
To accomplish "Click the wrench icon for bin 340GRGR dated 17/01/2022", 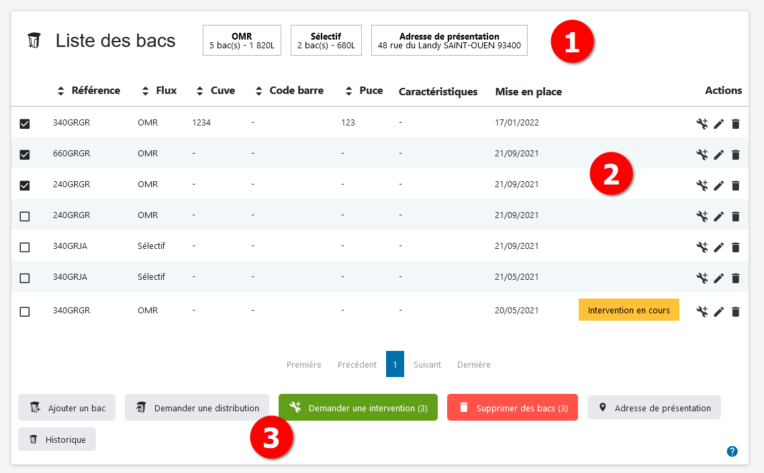I will (x=702, y=123).
